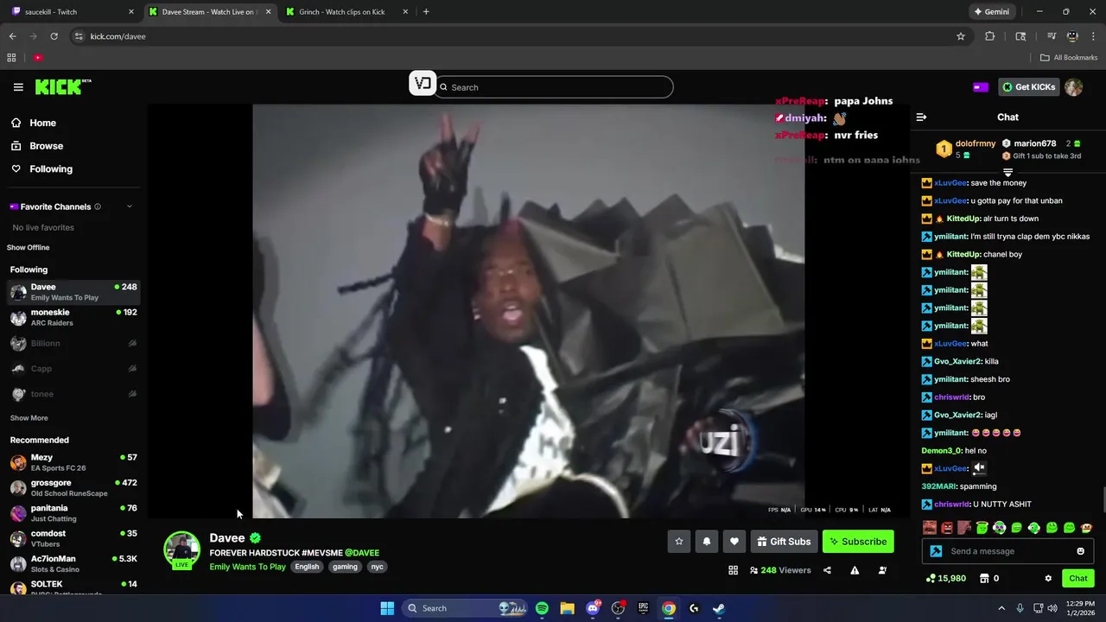The image size is (1106, 622).
Task: Click Show Offline under Favorite Channels
Action: pyautogui.click(x=29, y=248)
